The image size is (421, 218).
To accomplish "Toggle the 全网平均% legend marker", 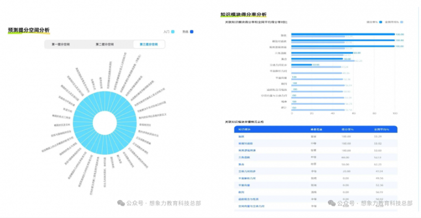I will pyautogui.click(x=401, y=22).
